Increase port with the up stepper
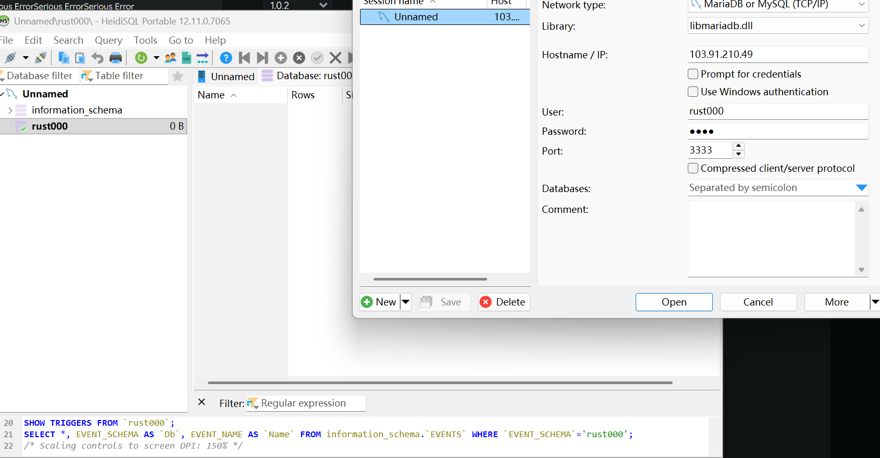This screenshot has width=880, height=458. click(738, 146)
